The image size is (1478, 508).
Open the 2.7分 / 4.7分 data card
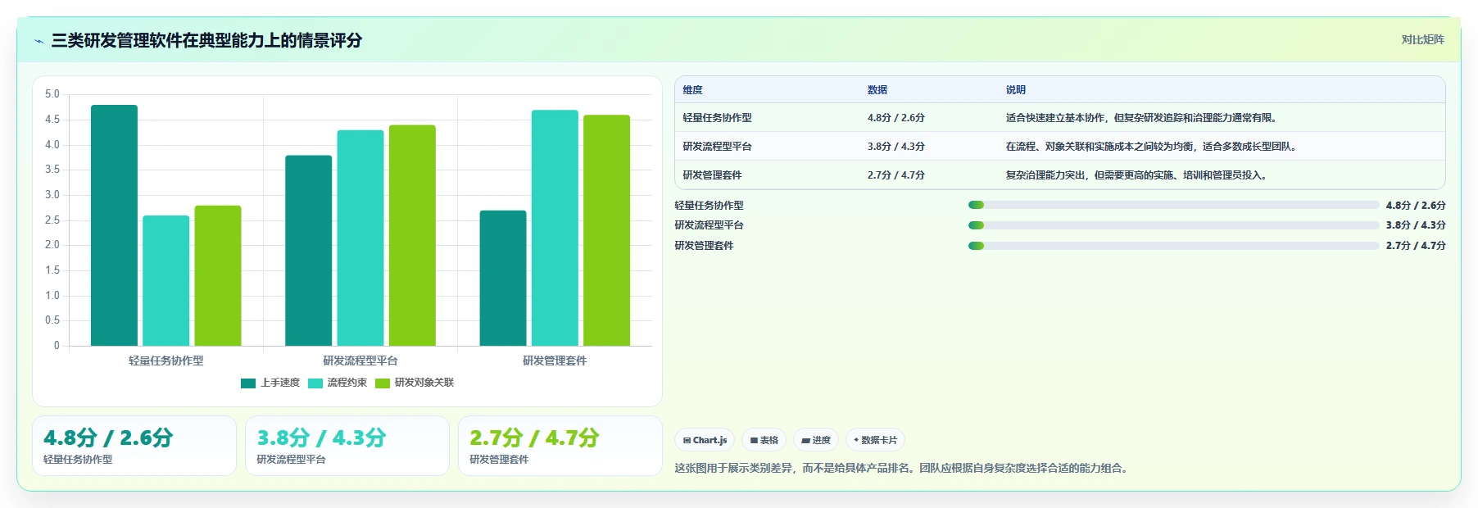560,446
